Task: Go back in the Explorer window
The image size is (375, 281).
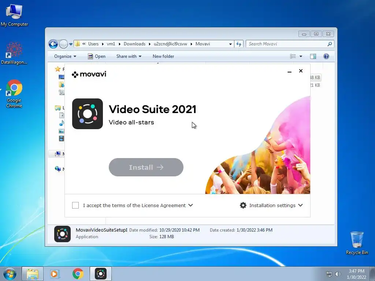Action: click(53, 44)
